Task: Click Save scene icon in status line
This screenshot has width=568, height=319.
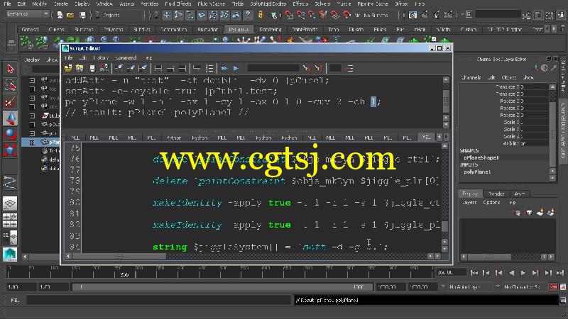Action: pos(83,15)
